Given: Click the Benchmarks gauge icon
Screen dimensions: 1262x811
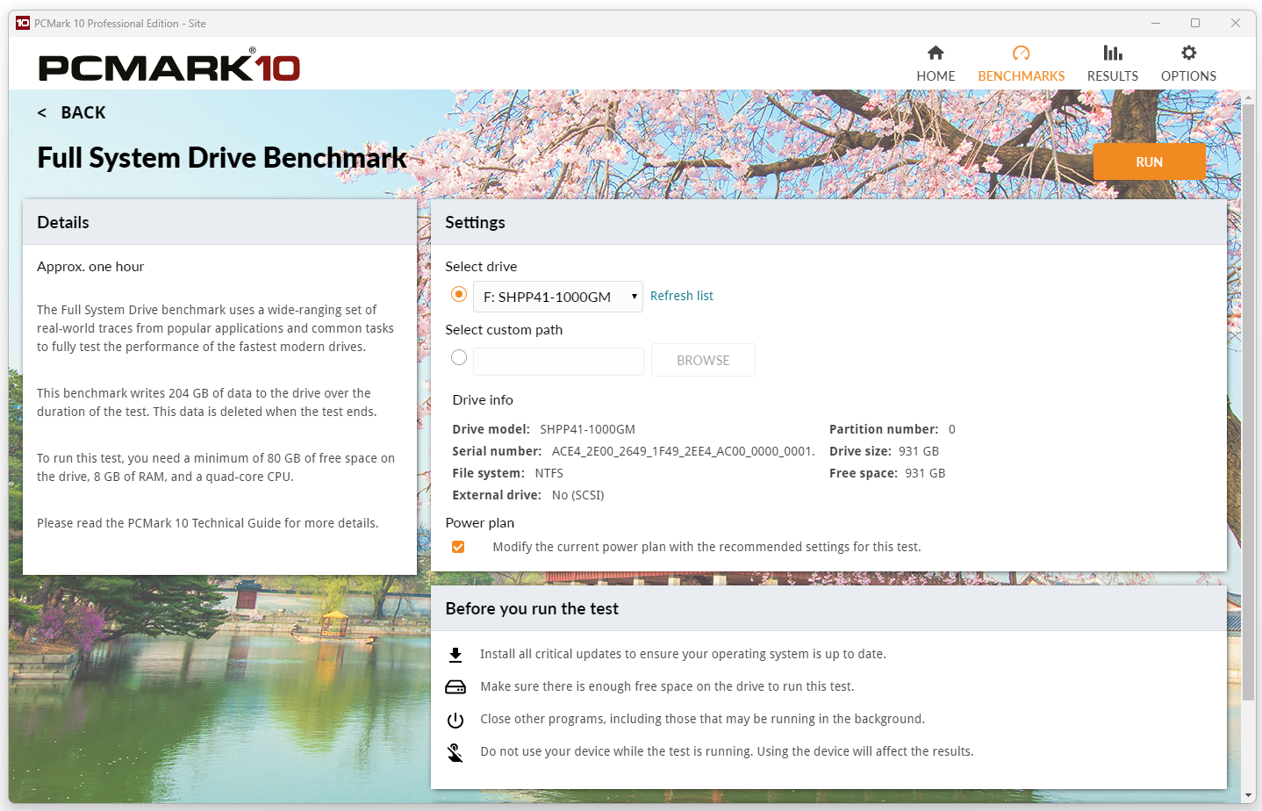Looking at the screenshot, I should (1021, 53).
